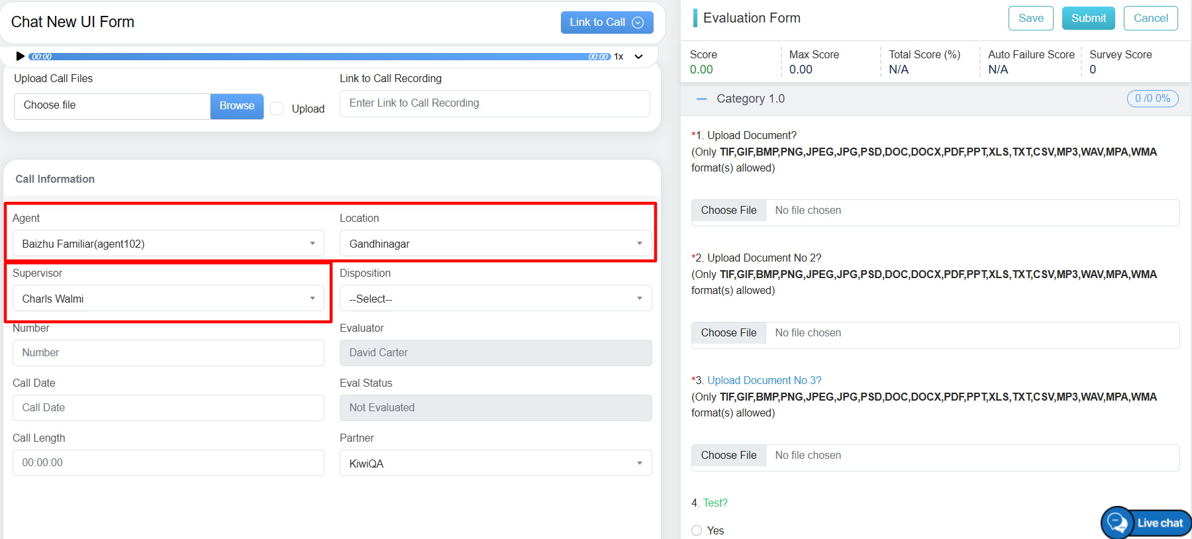Expand the Disposition select dropdown
1192x539 pixels.
(x=495, y=299)
